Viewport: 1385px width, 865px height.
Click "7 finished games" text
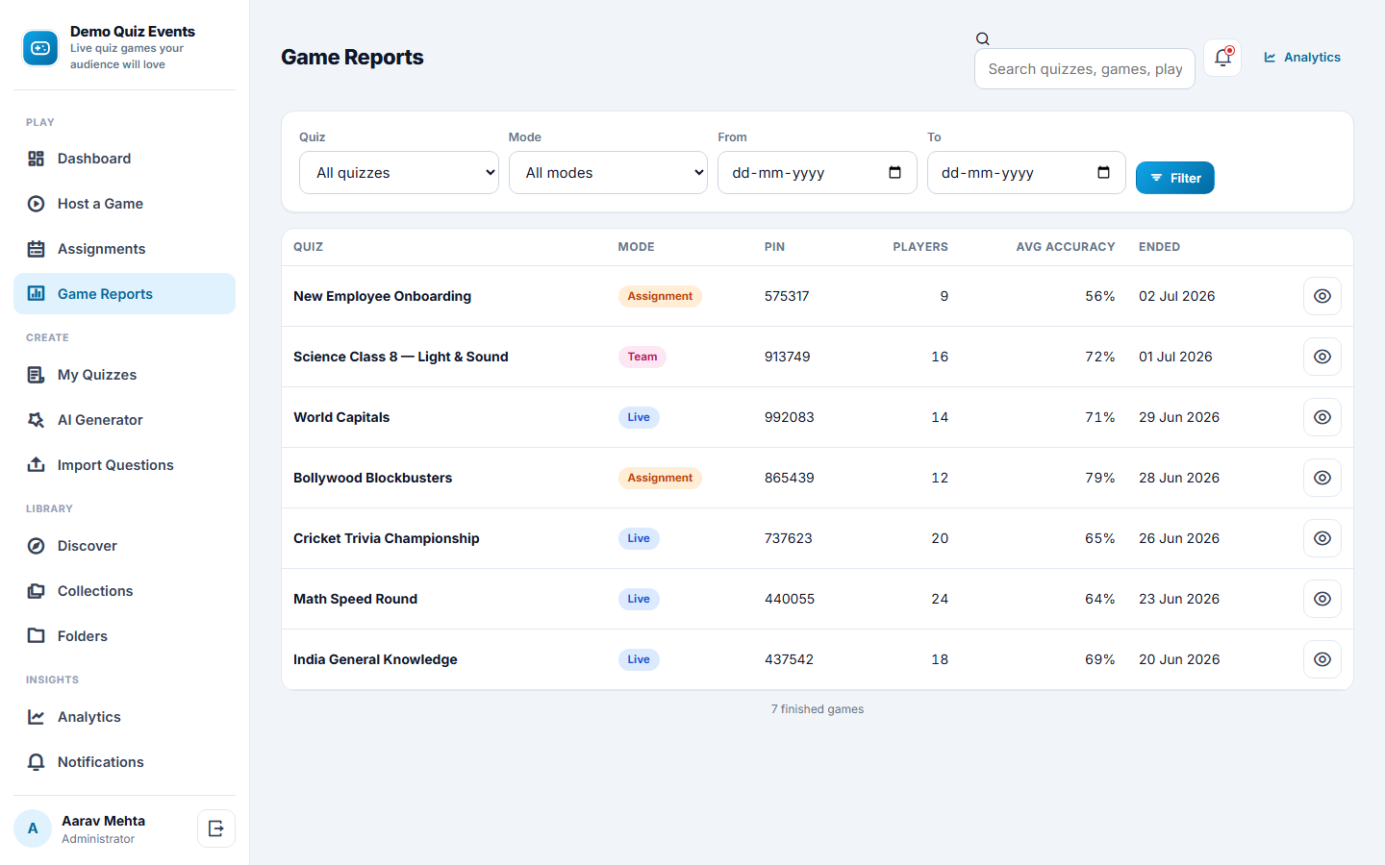[x=818, y=709]
